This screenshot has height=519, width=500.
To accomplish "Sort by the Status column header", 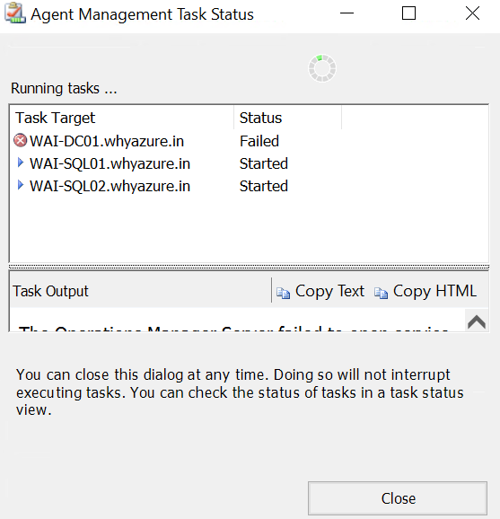I will tap(287, 118).
